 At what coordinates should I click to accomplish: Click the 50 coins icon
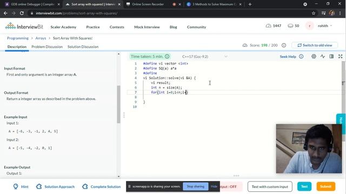pos(290,26)
